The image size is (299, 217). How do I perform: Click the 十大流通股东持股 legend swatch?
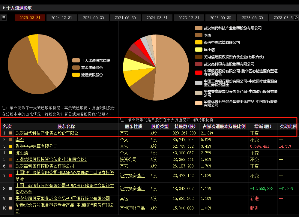point(76,60)
